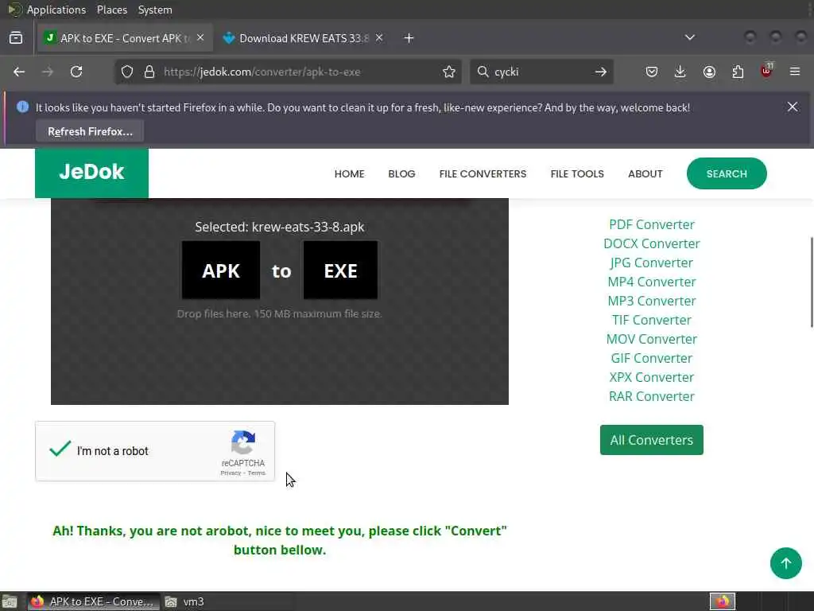
Task: Open the TIF Converter link
Action: [x=652, y=320]
